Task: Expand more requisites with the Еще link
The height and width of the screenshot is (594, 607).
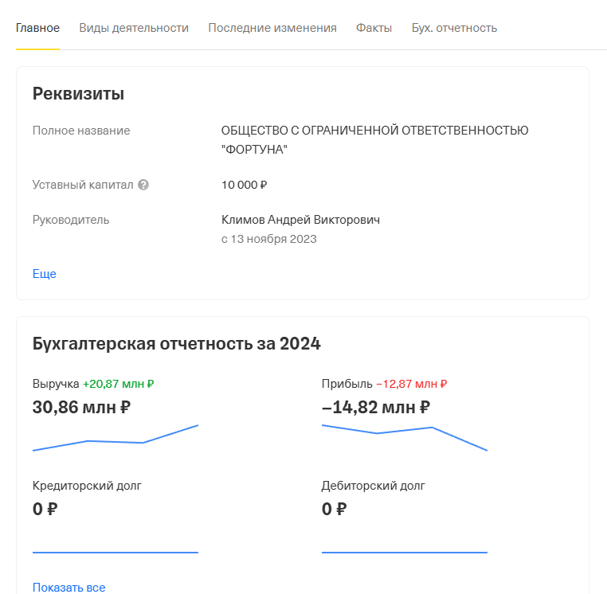Action: click(x=45, y=274)
